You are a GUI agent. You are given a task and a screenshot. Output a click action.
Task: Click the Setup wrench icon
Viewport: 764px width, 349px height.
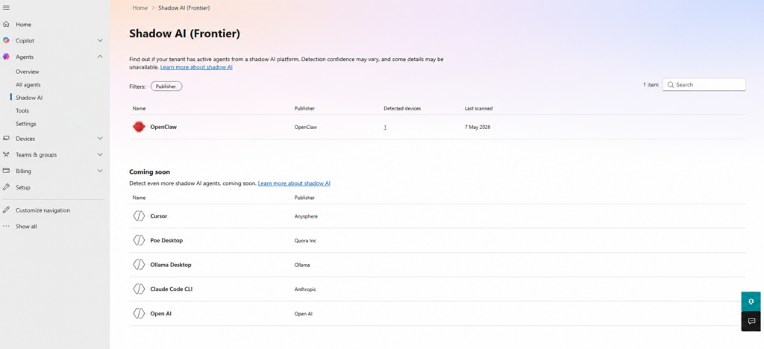[6, 187]
